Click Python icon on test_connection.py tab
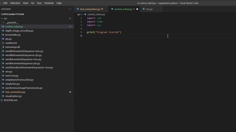236x132 pixels. coord(78,9)
